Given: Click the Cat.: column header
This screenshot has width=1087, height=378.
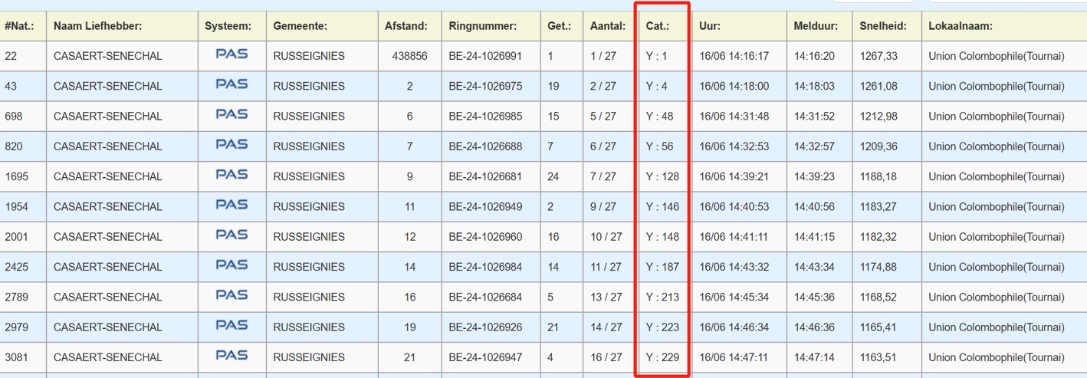Looking at the screenshot, I should tap(658, 26).
